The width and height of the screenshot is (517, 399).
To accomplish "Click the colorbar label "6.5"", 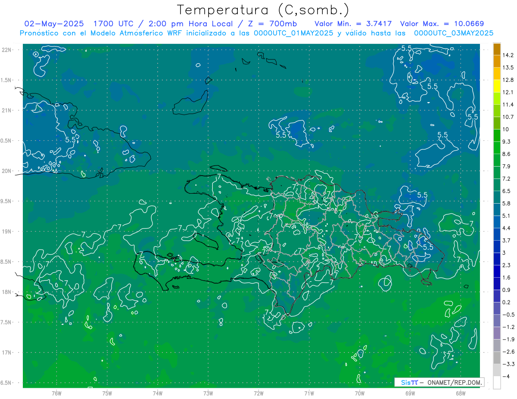I will click(x=507, y=191).
